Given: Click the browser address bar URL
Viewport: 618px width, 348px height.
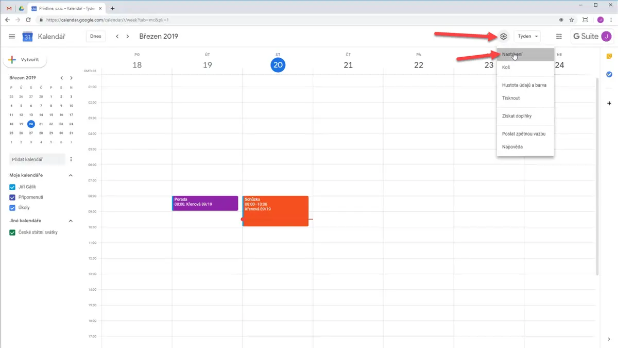Looking at the screenshot, I should (x=107, y=20).
